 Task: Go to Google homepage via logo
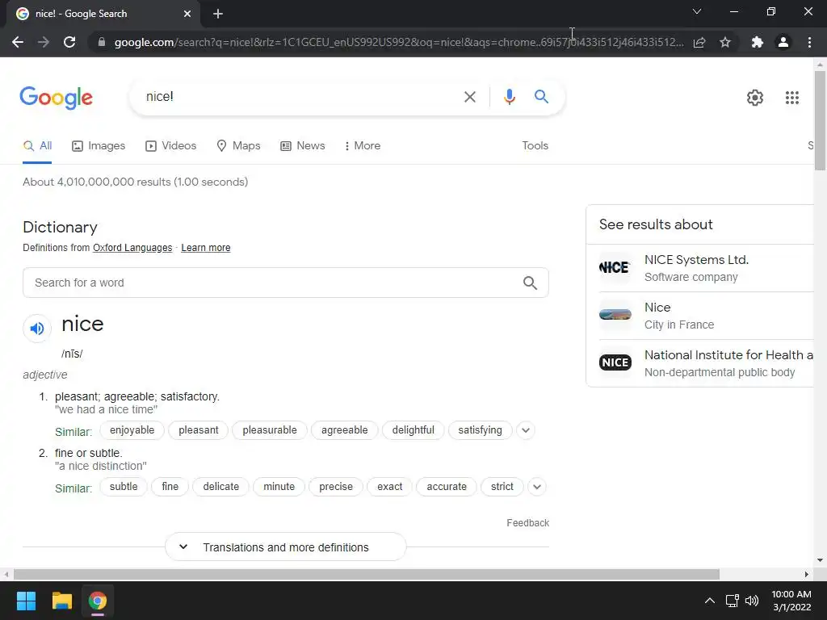point(56,98)
